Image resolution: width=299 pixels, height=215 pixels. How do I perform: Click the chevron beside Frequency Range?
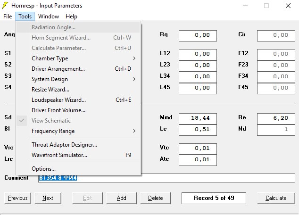point(134,131)
